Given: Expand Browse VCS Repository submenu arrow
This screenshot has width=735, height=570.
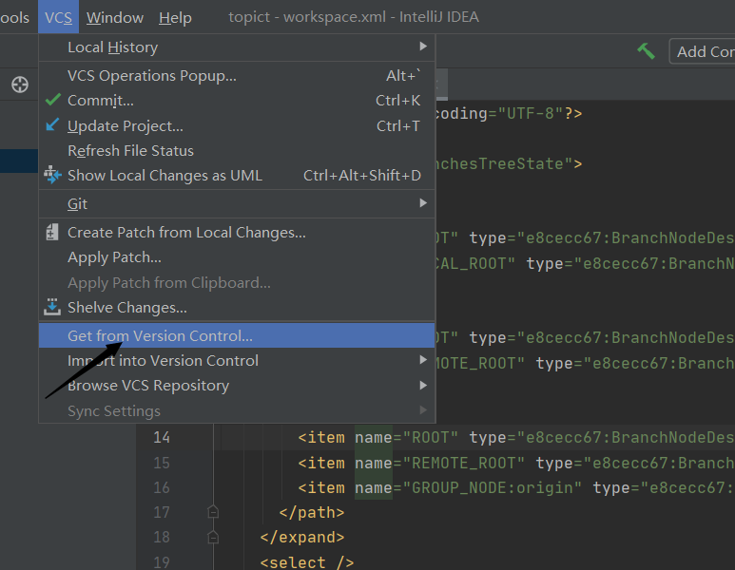Looking at the screenshot, I should point(423,385).
